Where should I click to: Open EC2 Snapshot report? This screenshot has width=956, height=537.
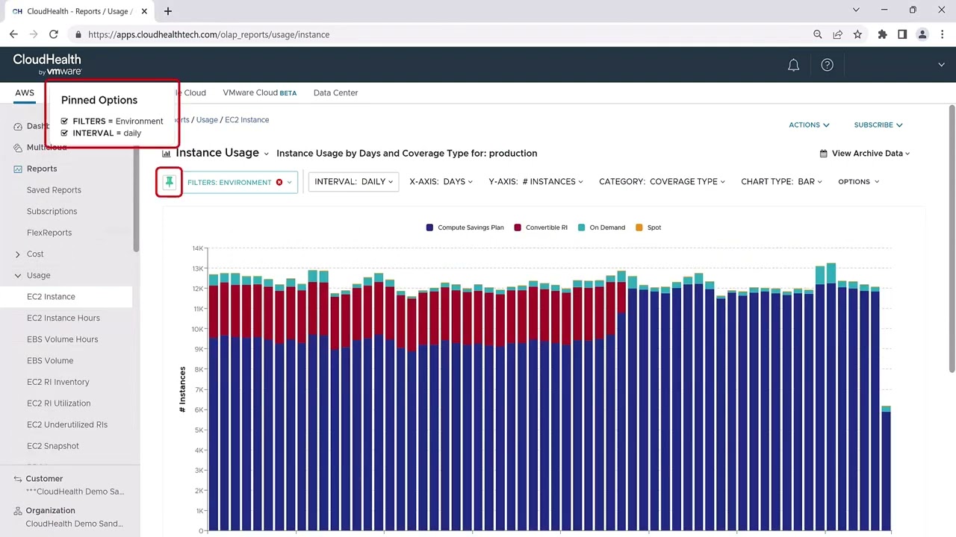(53, 446)
